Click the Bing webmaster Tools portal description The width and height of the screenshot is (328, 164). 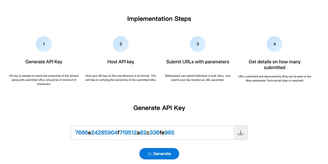click(x=274, y=78)
